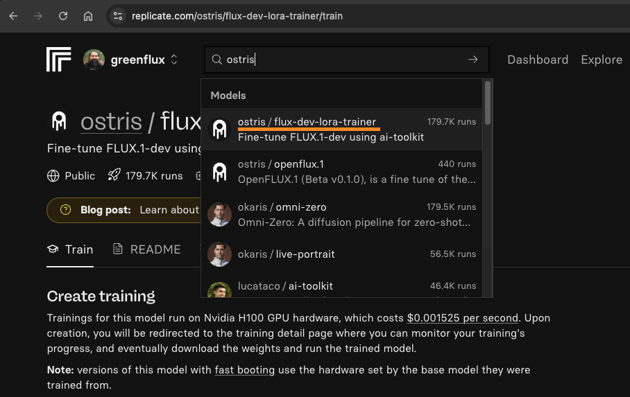Click the greenflux profile avatar
This screenshot has height=397, width=630.
[x=94, y=60]
